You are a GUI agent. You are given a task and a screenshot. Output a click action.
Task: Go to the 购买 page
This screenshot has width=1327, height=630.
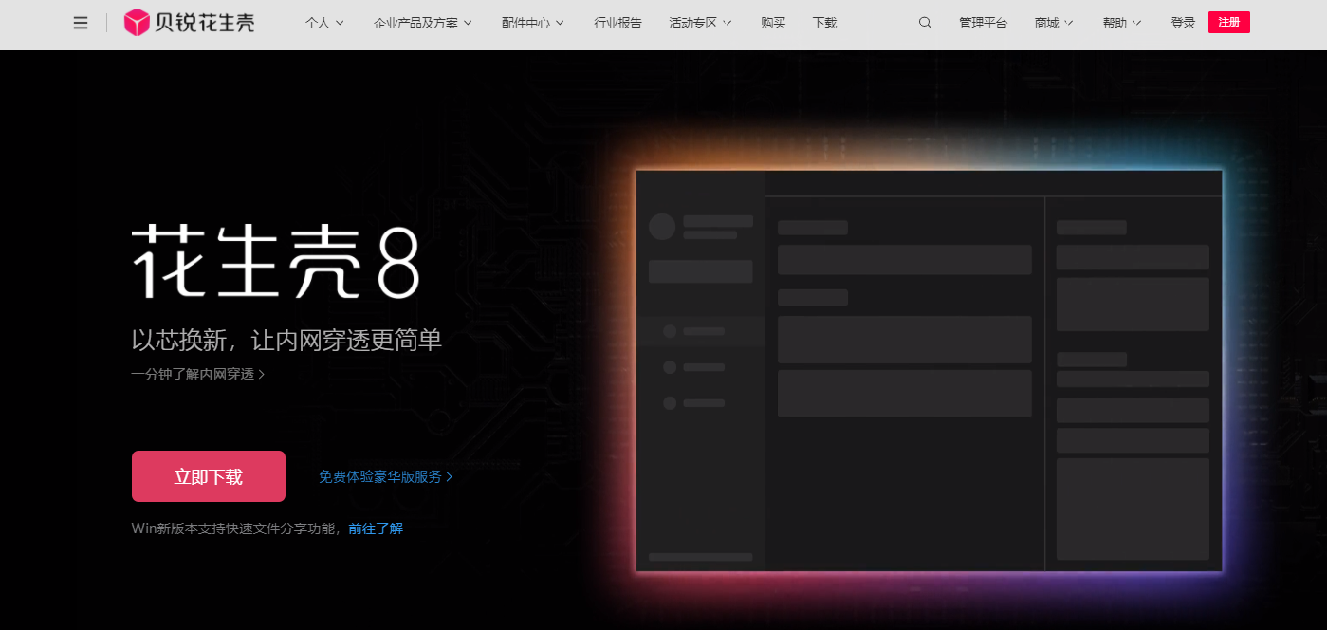(x=773, y=23)
